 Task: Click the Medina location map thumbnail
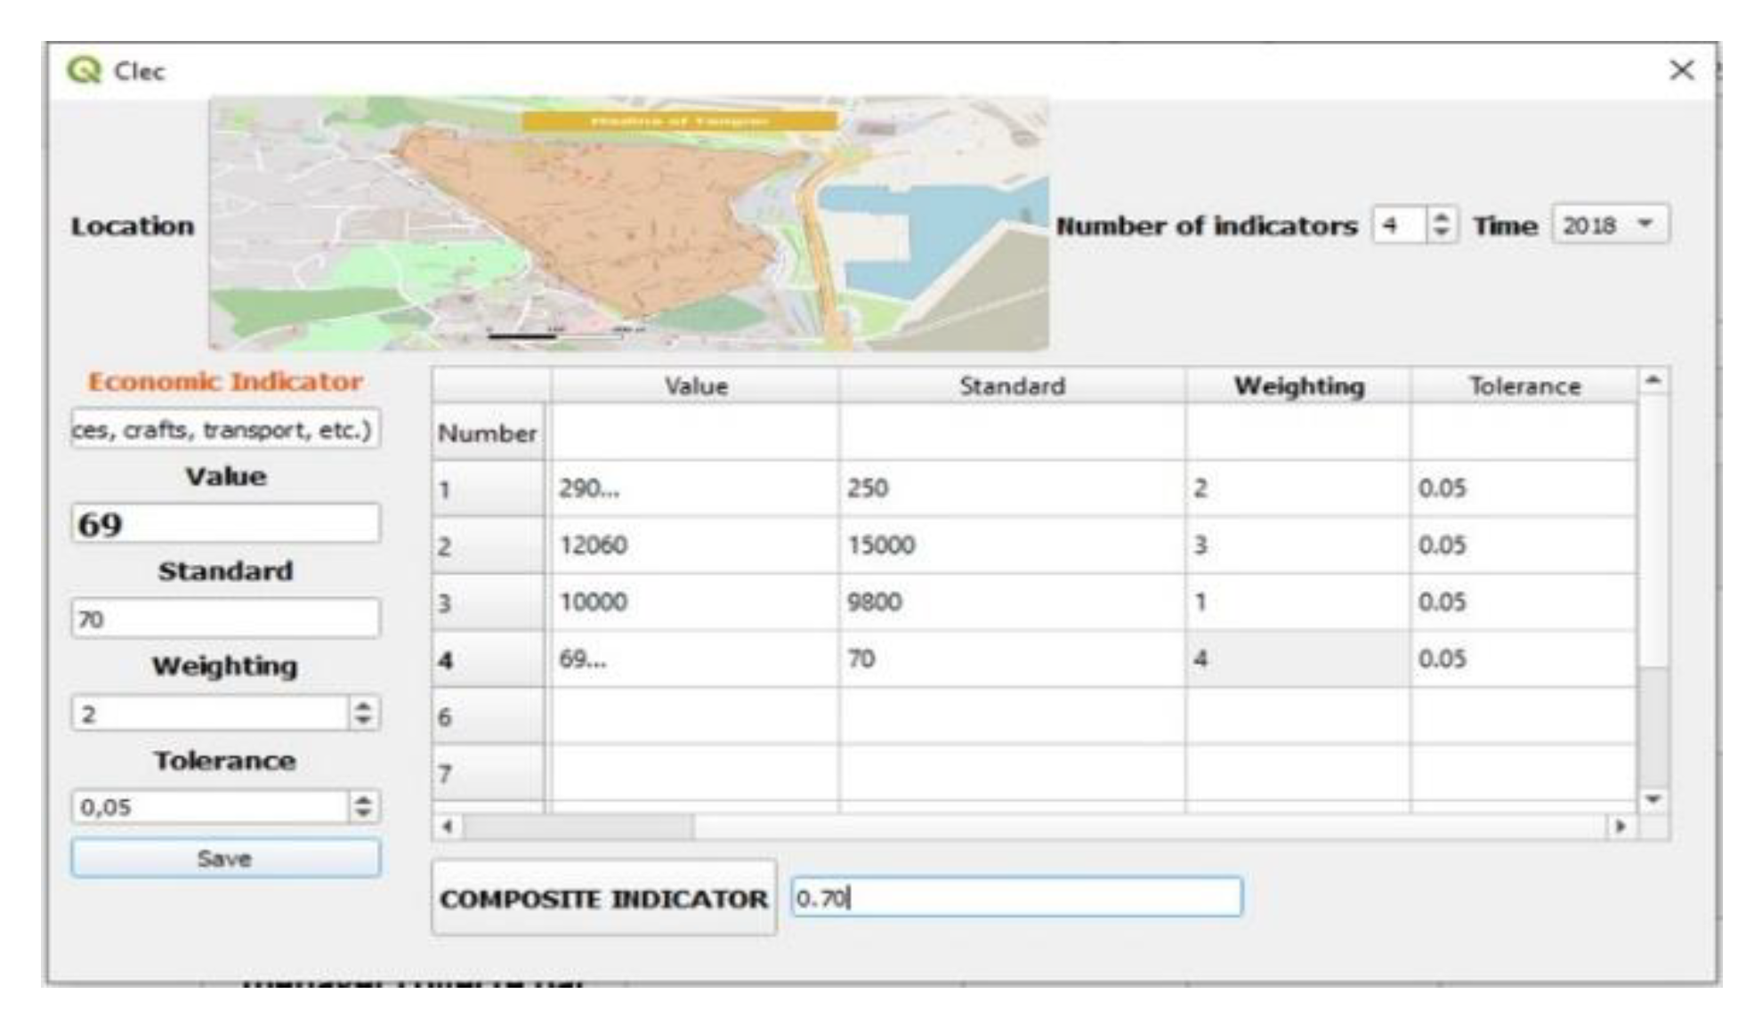628,224
